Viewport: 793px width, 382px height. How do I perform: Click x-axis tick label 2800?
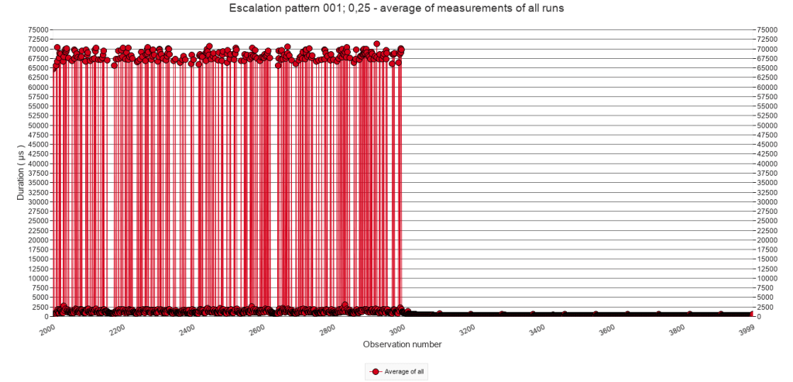(x=328, y=329)
